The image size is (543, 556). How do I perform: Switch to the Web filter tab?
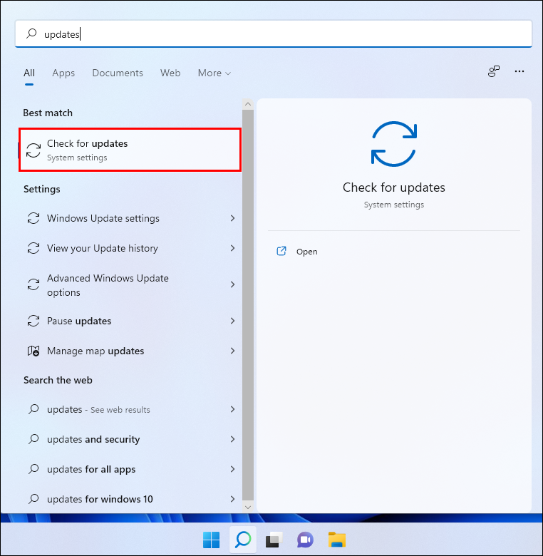170,73
